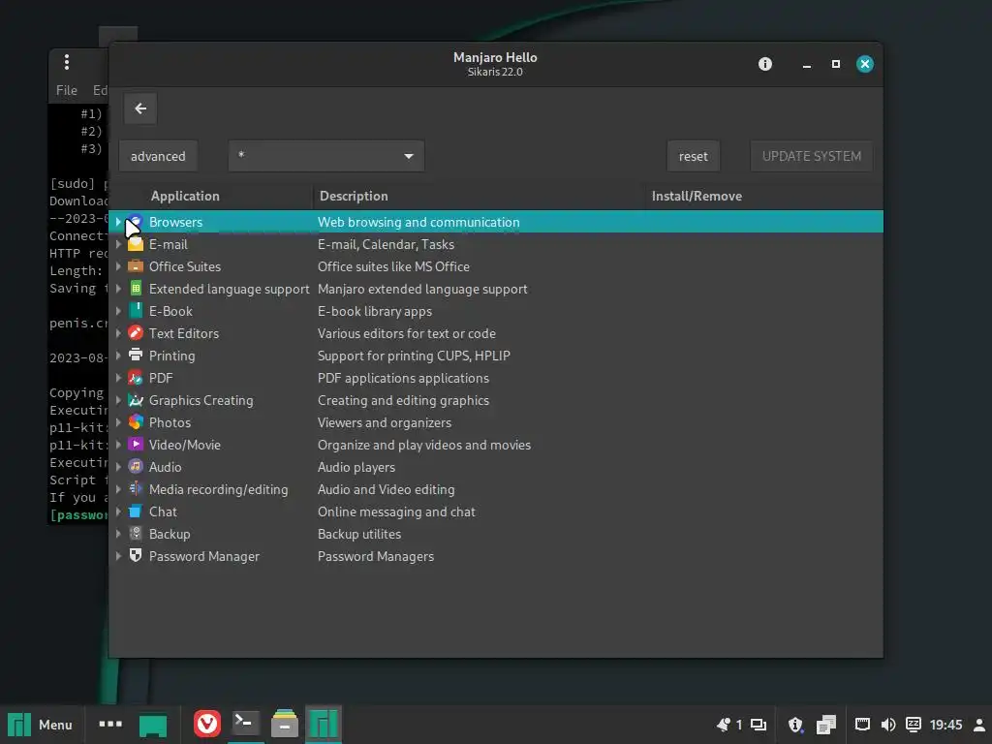
Task: Click the Printing printer icon
Action: tap(136, 355)
